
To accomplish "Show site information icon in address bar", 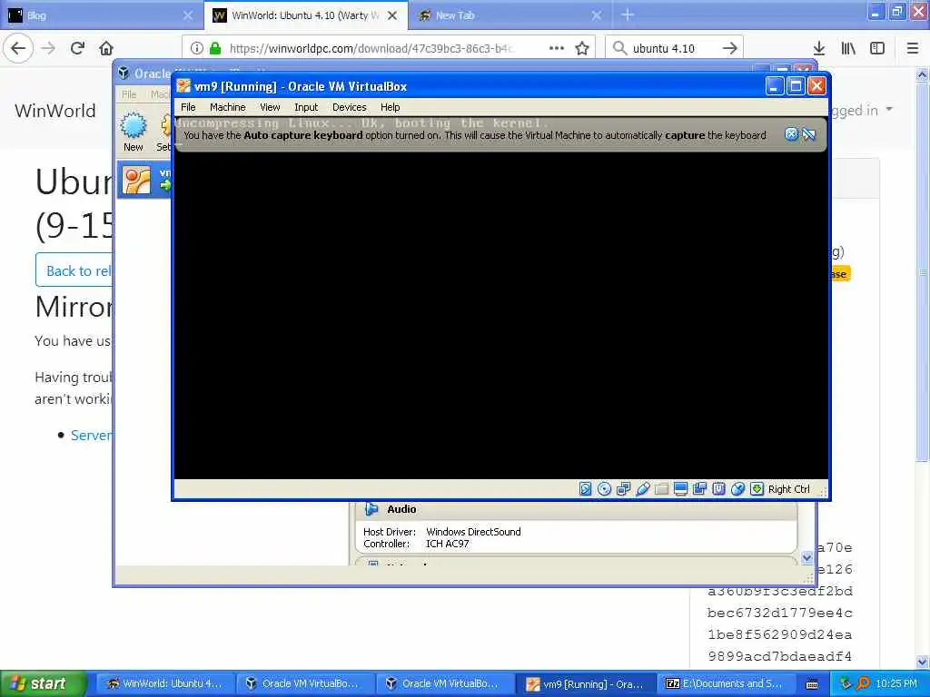I will [x=197, y=48].
